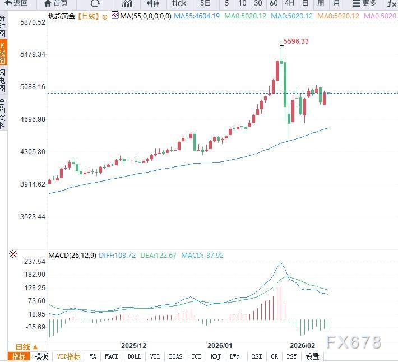Screen dimensions: 398x362
Task: Open the fx function icon at top right
Action: point(392,3)
